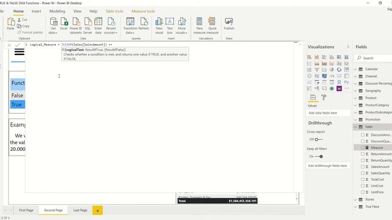Check the DiscountAmo... field checkbox
Screen dimensions: 392x220
(363, 135)
